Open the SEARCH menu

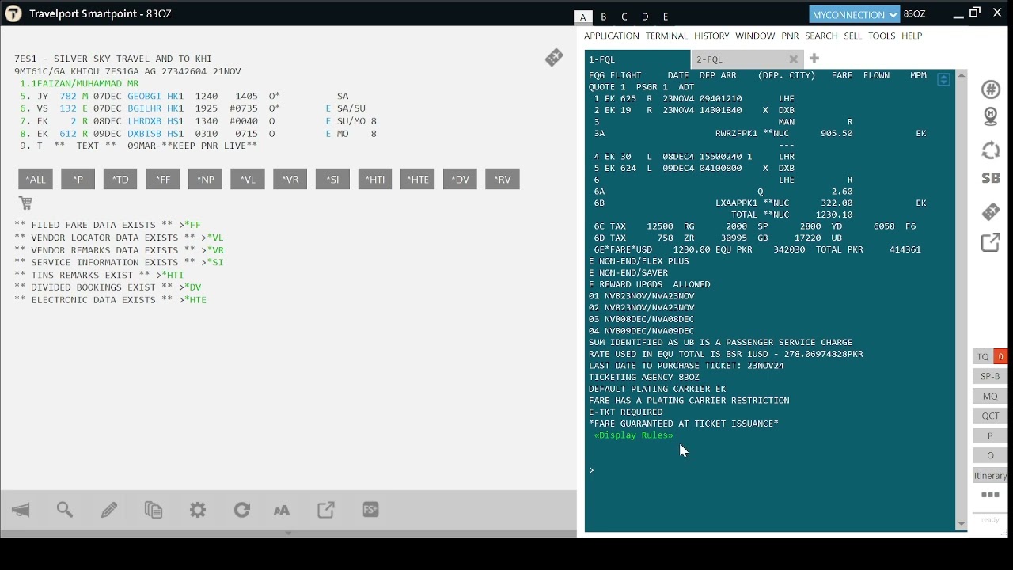pyautogui.click(x=821, y=36)
